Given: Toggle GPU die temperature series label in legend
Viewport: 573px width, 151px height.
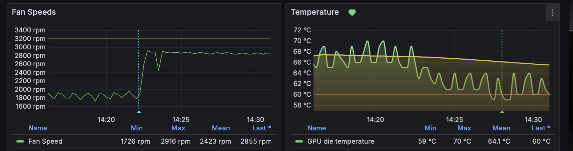Looking at the screenshot, I should pyautogui.click(x=340, y=141).
